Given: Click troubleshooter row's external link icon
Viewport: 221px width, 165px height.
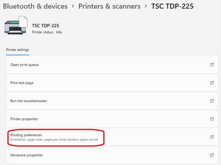Looking at the screenshot, I should [x=212, y=101].
